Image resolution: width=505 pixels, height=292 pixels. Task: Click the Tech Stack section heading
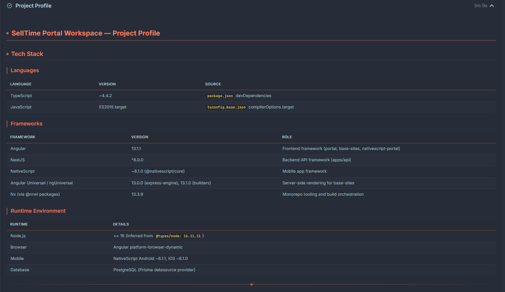tap(27, 54)
